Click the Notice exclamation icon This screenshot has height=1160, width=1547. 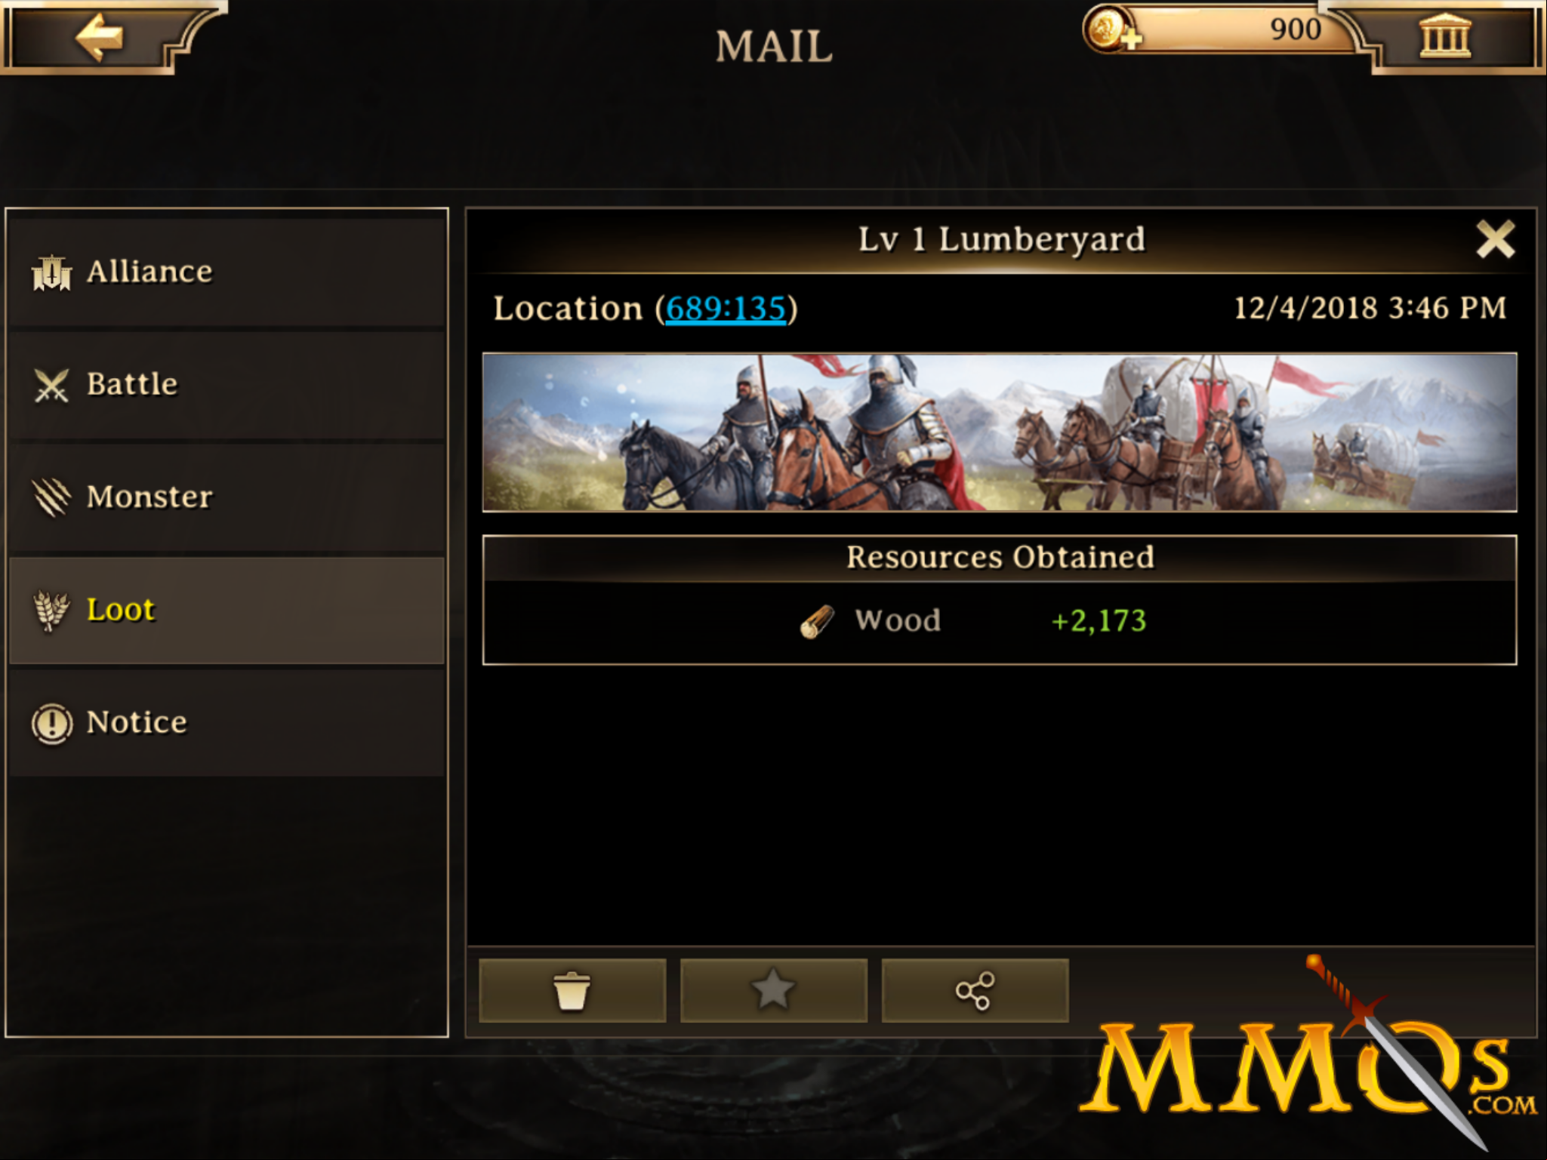52,724
